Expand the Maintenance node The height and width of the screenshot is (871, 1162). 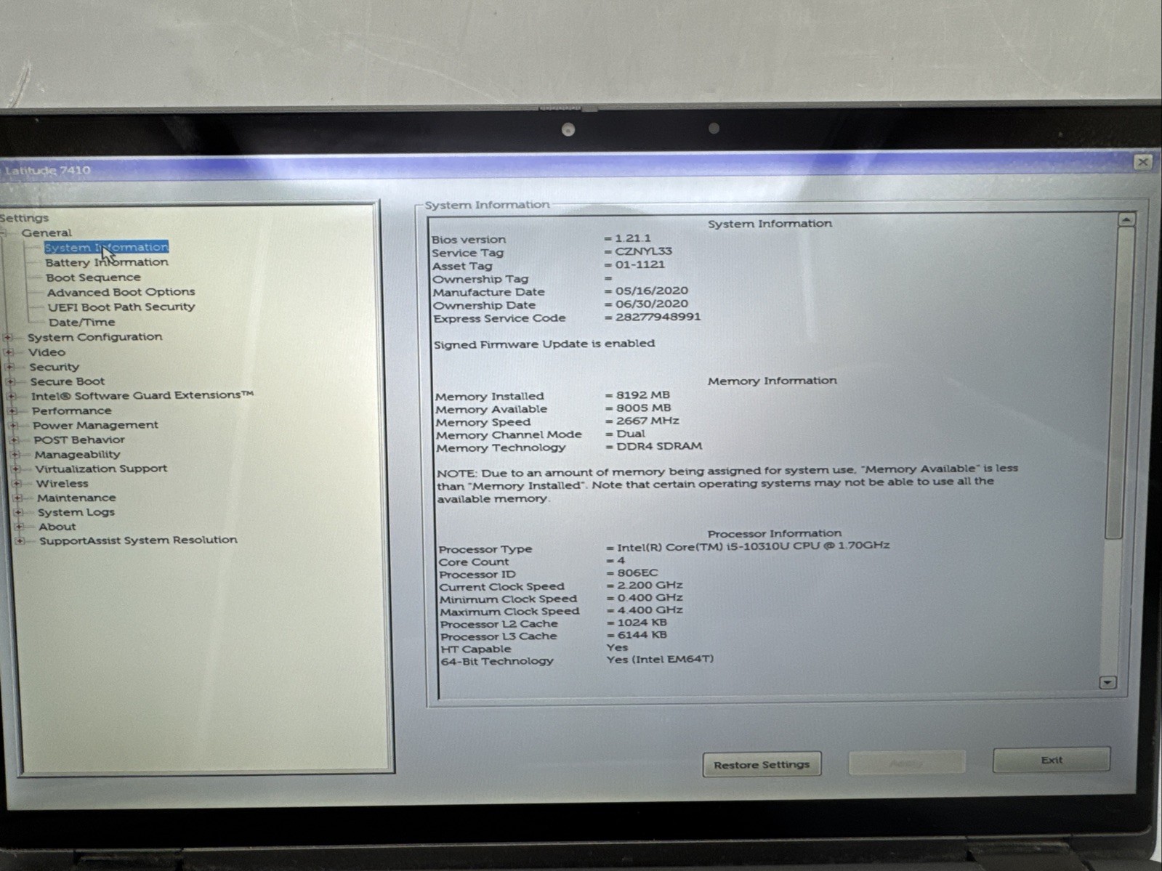coord(17,498)
